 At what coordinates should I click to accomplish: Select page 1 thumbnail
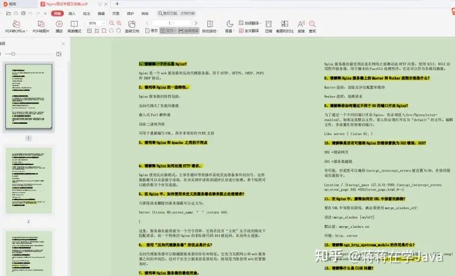click(x=28, y=96)
